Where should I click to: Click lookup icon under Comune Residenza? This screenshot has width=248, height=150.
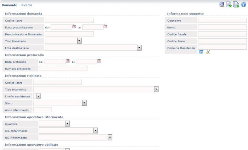point(201,52)
